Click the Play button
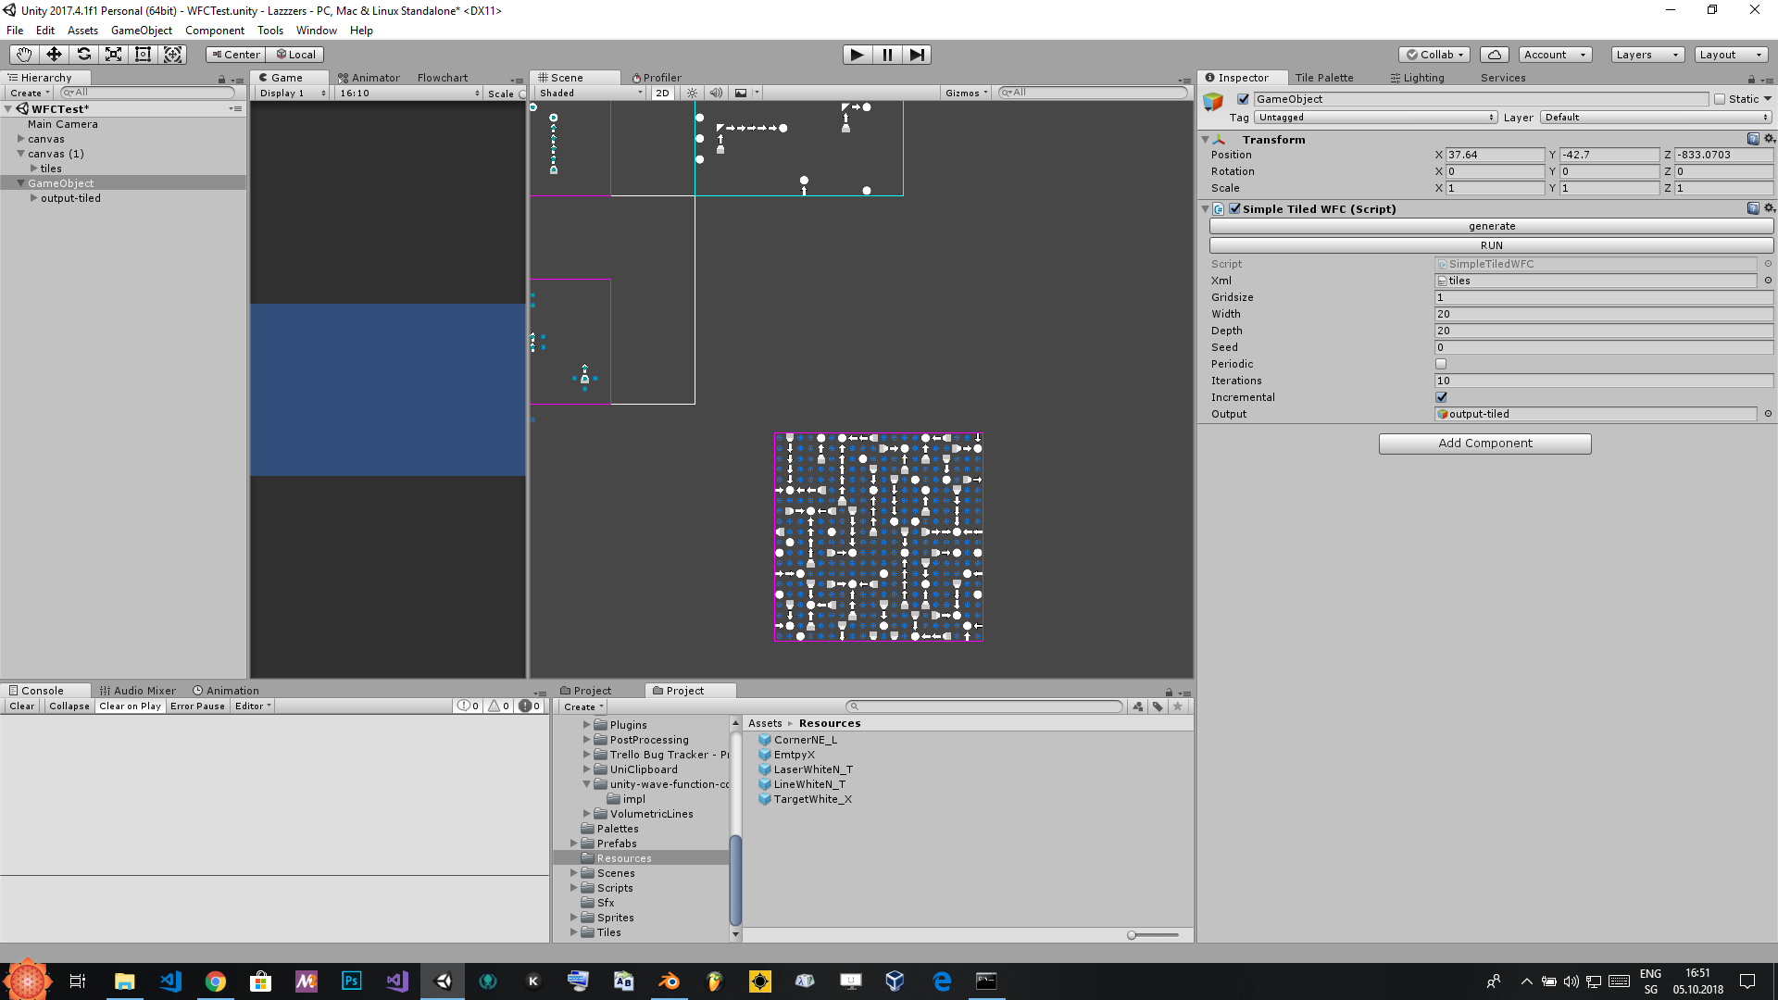Viewport: 1778px width, 1000px height. click(x=858, y=55)
